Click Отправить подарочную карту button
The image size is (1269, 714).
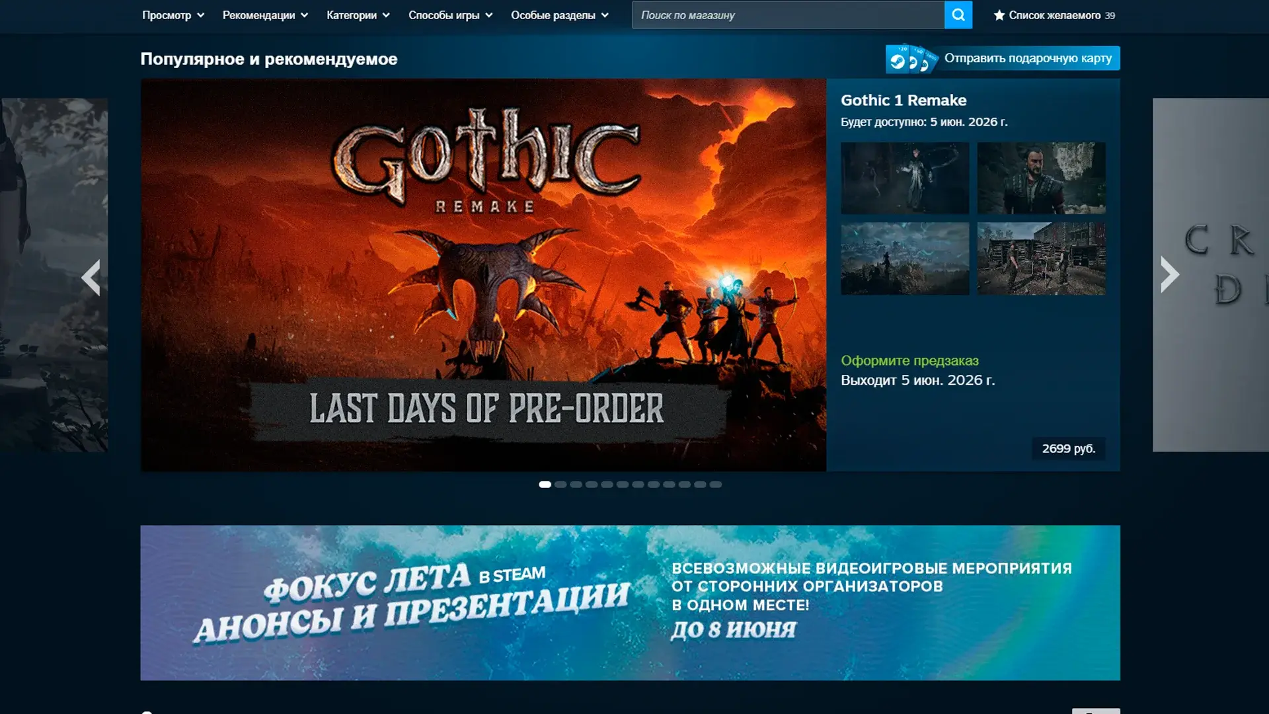coord(1003,58)
